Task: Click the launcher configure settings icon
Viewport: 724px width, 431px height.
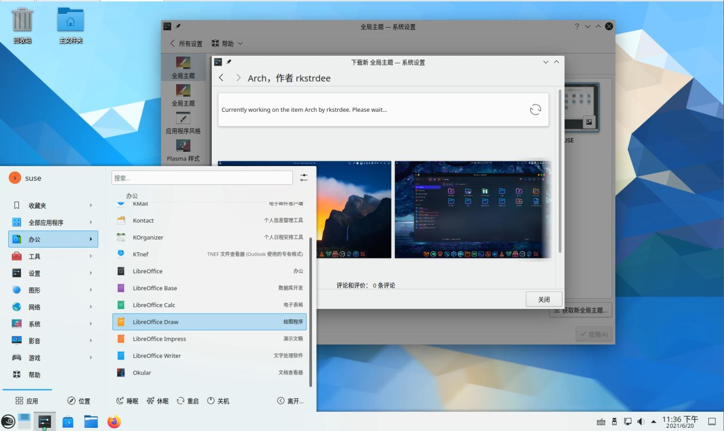Action: click(x=304, y=178)
